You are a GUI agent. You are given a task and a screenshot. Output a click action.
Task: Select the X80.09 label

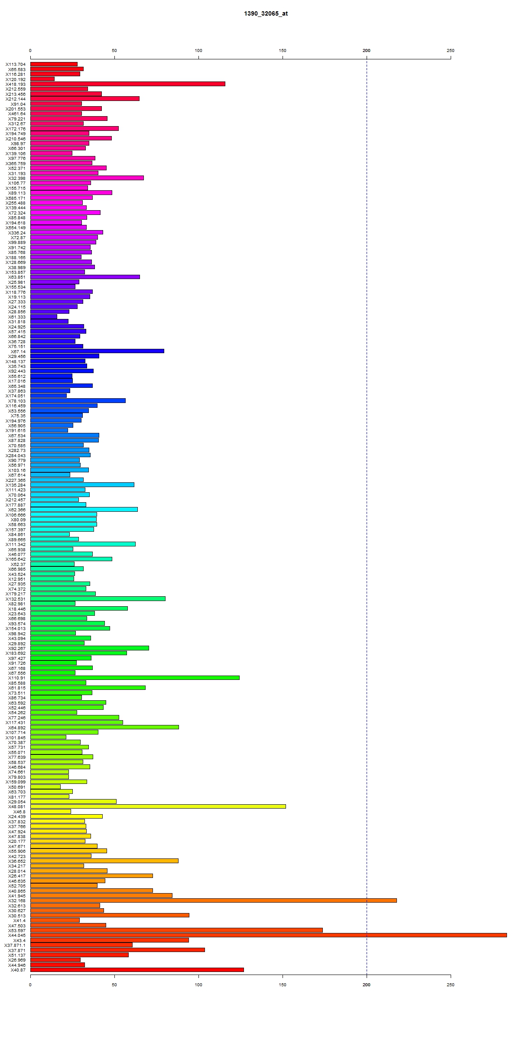pyautogui.click(x=18, y=520)
